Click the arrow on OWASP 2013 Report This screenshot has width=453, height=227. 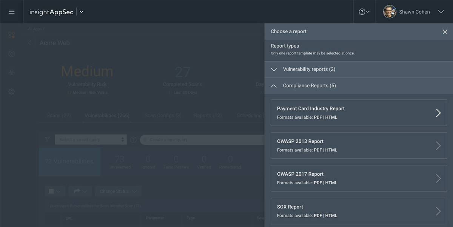[438, 146]
